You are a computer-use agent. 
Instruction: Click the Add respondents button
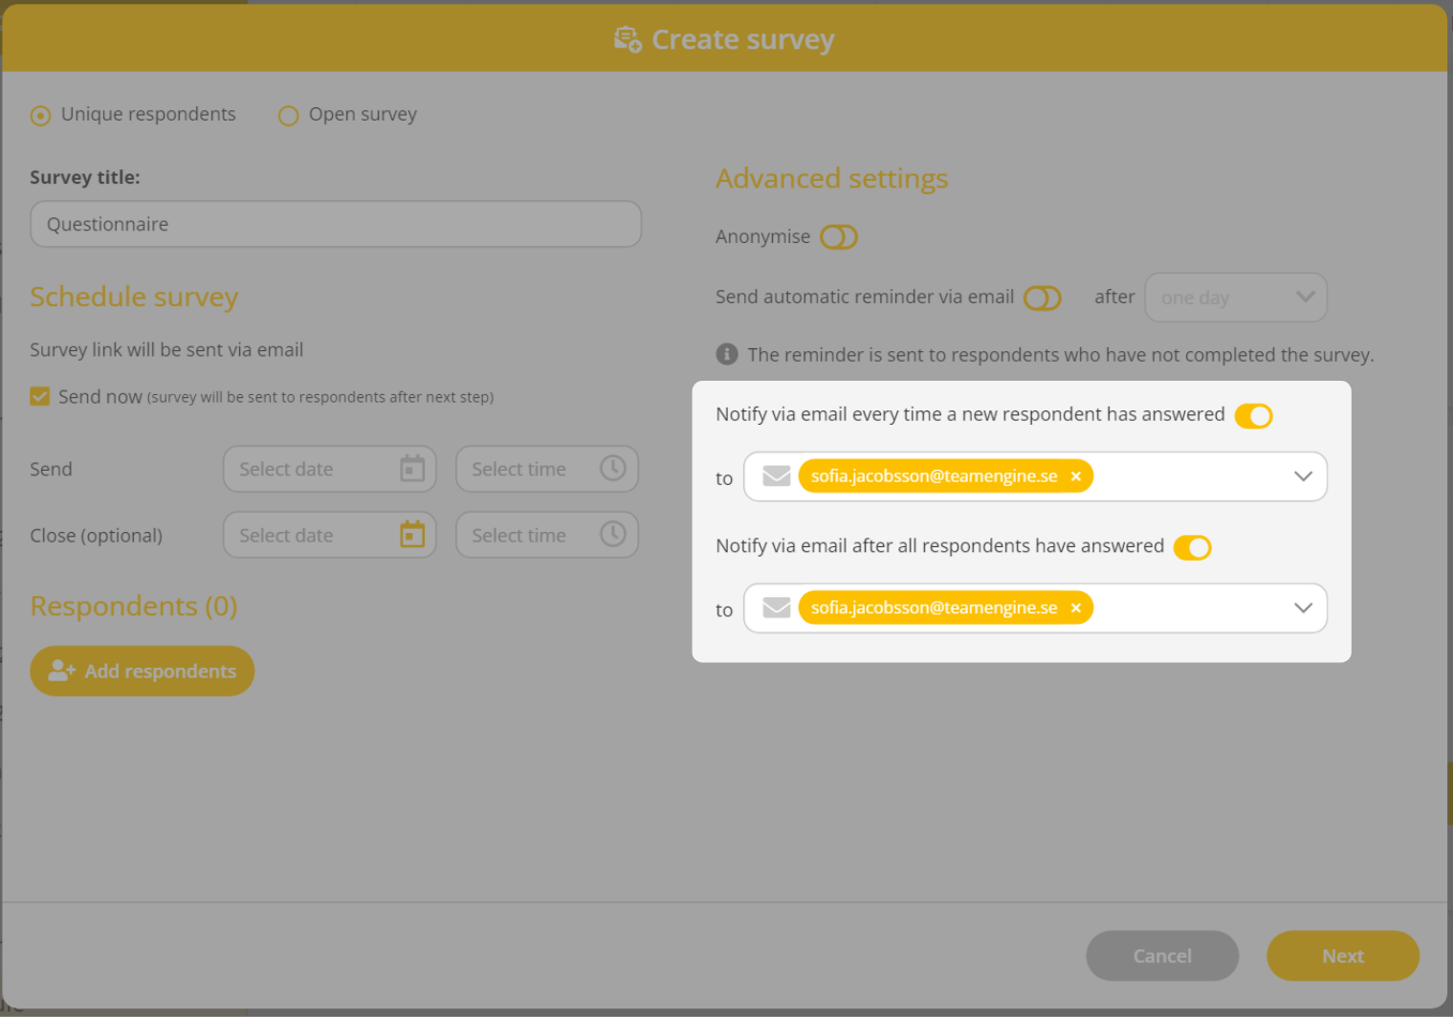(143, 671)
